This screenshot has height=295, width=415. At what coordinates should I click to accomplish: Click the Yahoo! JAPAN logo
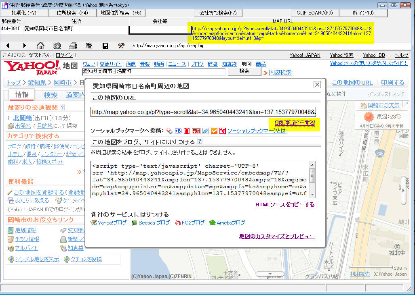[x=32, y=67]
